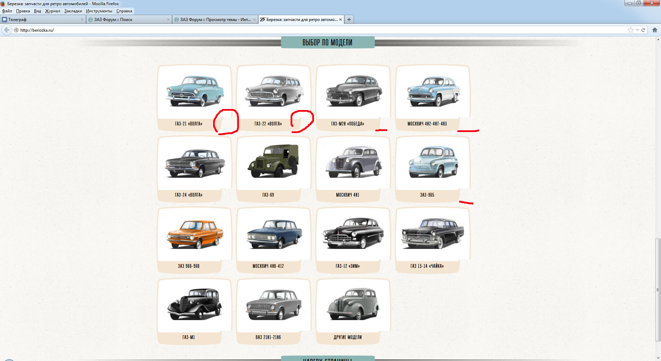Screen dimensions: 661x361
Task: Switch to the Телеграф tab
Action: pos(43,20)
